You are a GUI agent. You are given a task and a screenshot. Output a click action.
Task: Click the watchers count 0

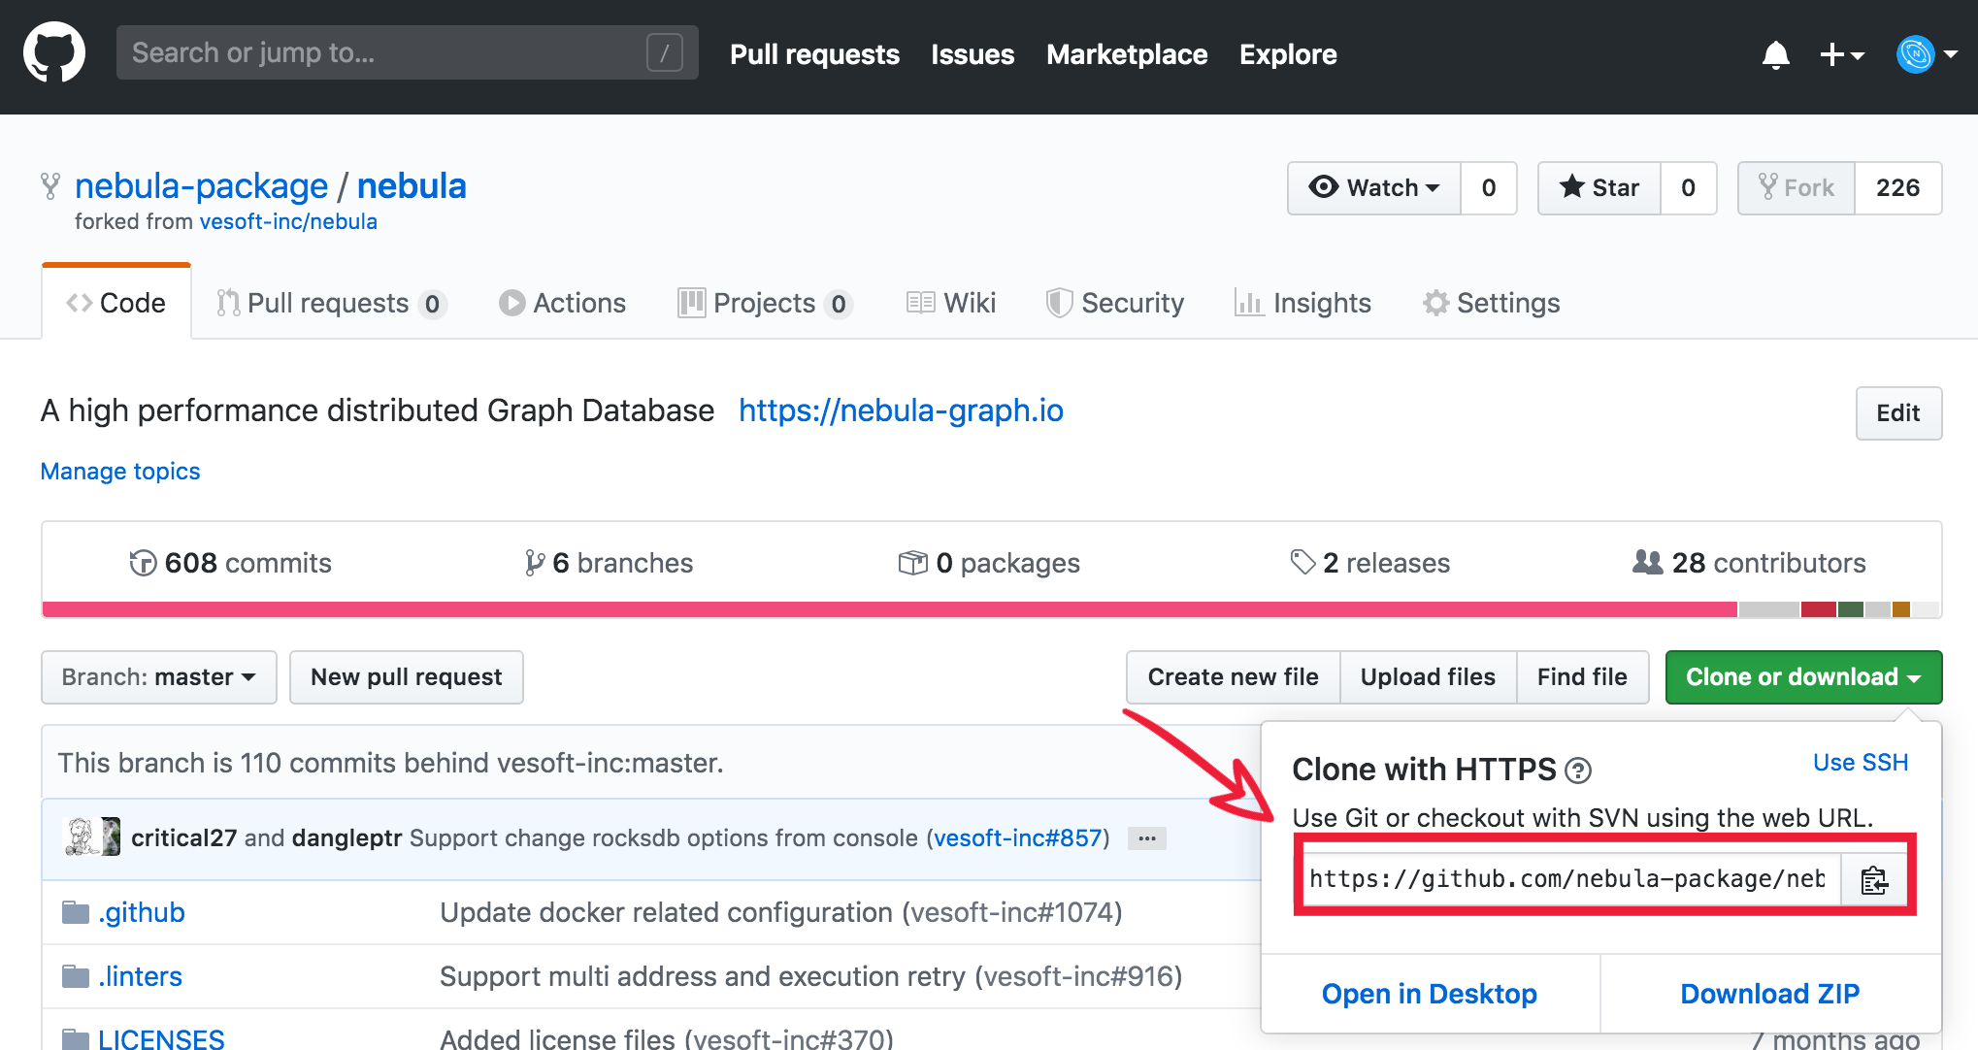click(1489, 187)
